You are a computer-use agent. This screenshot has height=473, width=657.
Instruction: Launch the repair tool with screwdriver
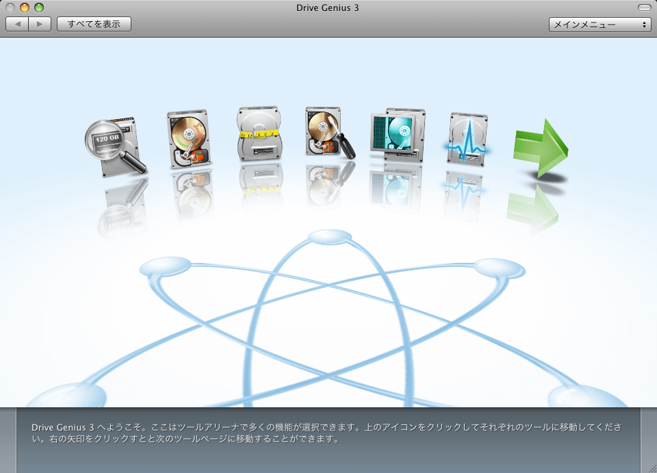pos(330,133)
